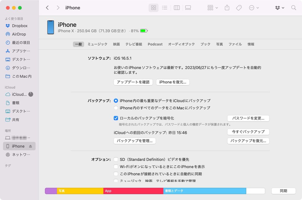Eject the iPhone via eject icon
This screenshot has height=200, width=302.
pyautogui.click(x=30, y=146)
